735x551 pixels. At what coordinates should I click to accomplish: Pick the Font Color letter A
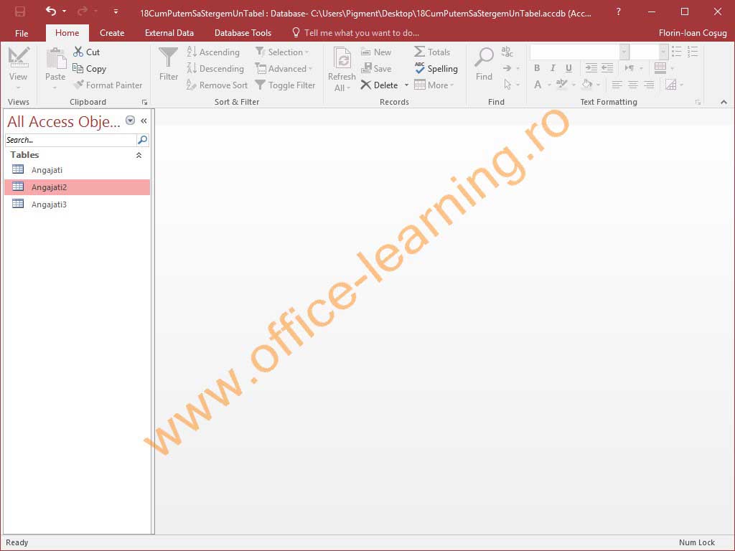point(538,85)
